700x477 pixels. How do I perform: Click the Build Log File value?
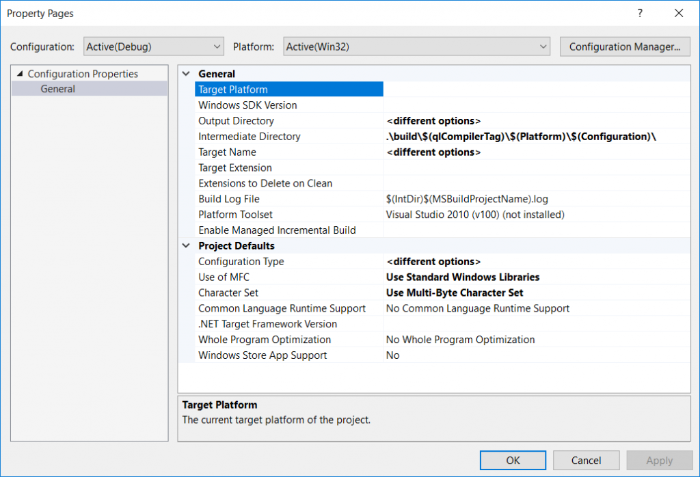pos(537,199)
